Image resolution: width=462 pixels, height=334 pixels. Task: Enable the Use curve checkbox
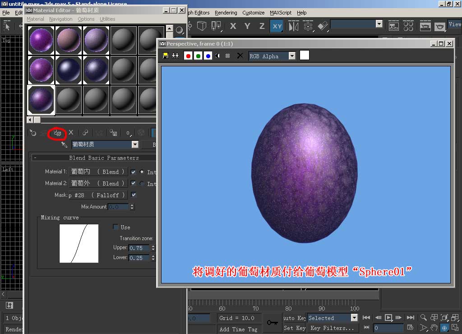pyautogui.click(x=116, y=227)
